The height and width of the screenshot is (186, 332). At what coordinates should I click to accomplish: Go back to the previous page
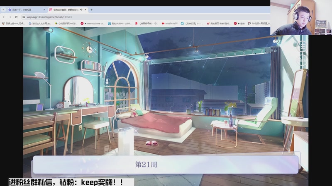click(4, 17)
